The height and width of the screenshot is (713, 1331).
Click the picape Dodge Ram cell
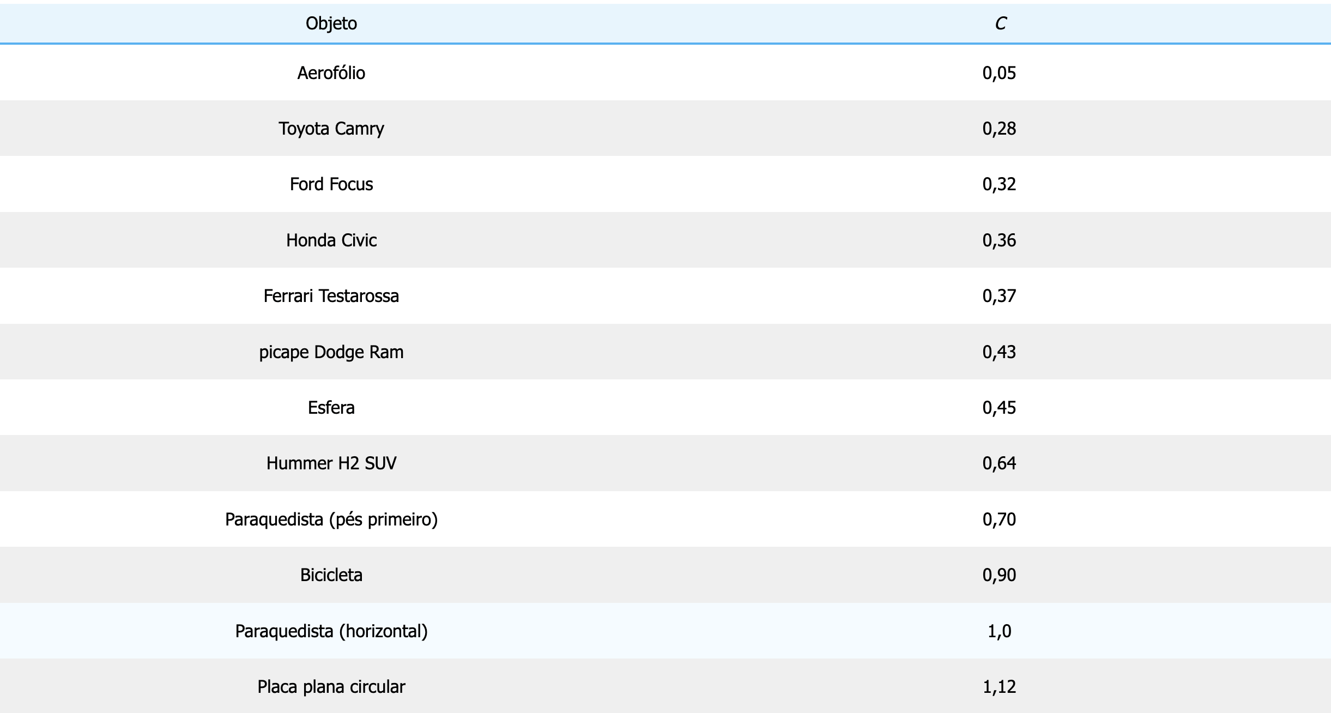tap(331, 352)
